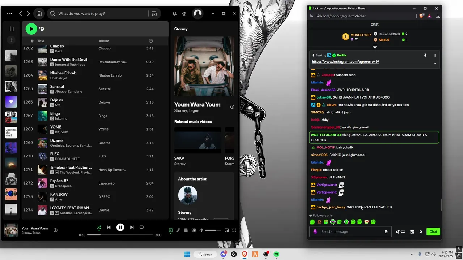
Task: Open SAKA related music video
Action: click(197, 140)
